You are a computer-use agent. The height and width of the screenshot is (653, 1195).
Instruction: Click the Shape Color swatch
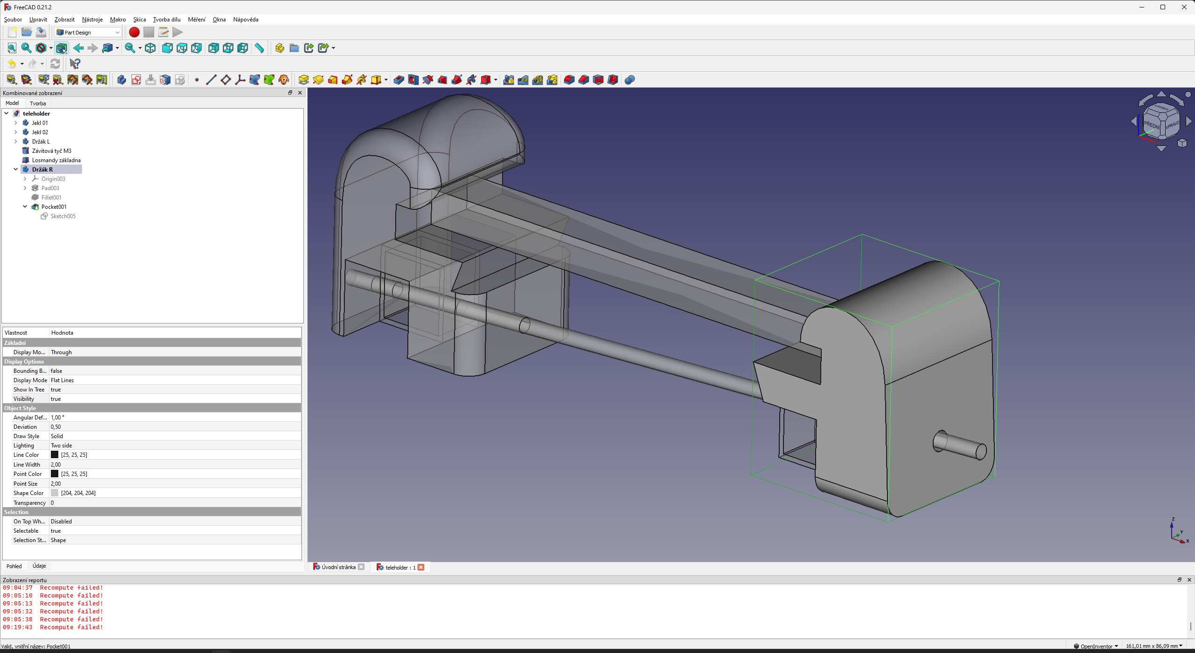[55, 493]
